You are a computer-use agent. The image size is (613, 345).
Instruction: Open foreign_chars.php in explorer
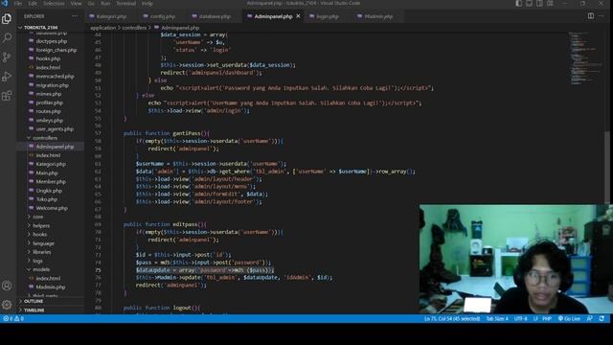(56, 50)
